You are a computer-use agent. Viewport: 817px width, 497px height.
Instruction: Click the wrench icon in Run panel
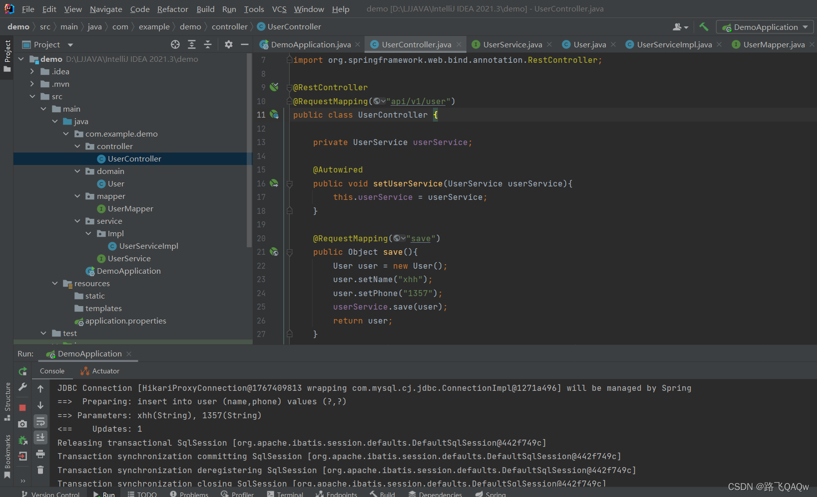tap(22, 387)
